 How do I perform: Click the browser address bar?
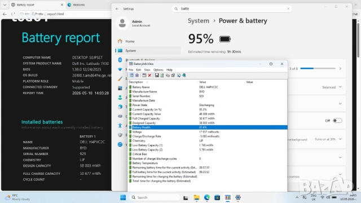point(64,14)
